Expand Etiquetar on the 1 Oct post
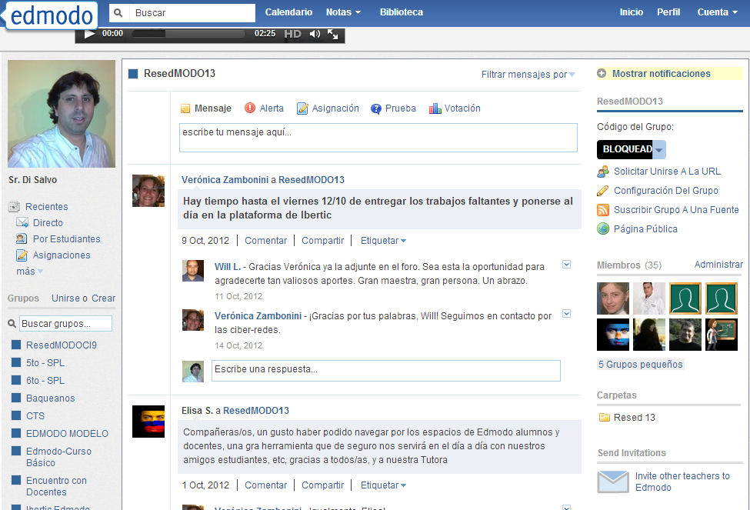The image size is (750, 510). coord(383,485)
